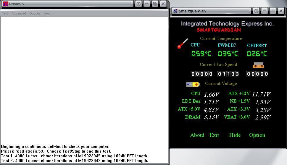The image size is (287, 165).
Task: Click the 00000 fan counter under CHIPSET
Action: 257,74
